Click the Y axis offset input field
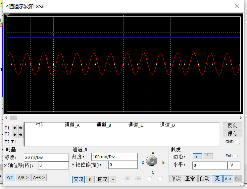 point(122,165)
